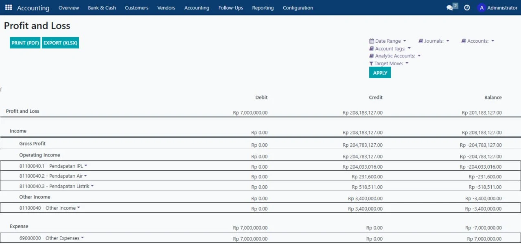Click the Administrator avatar icon
521x244 pixels.
point(482,8)
